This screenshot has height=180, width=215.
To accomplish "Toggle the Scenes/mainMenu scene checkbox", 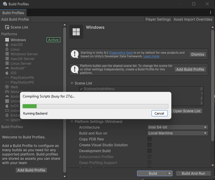I will point(81,89).
